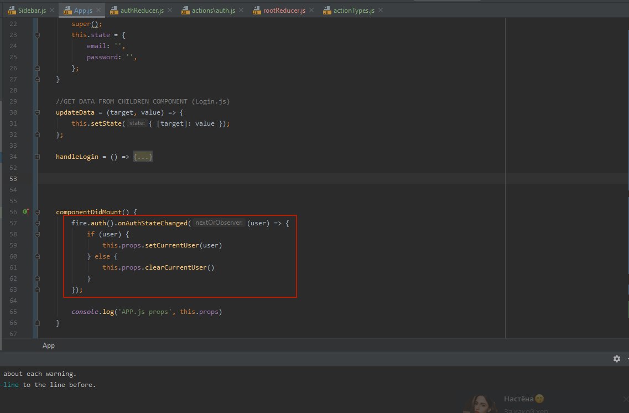Click the JS file icon on rootReducer.js tab

(x=256, y=11)
